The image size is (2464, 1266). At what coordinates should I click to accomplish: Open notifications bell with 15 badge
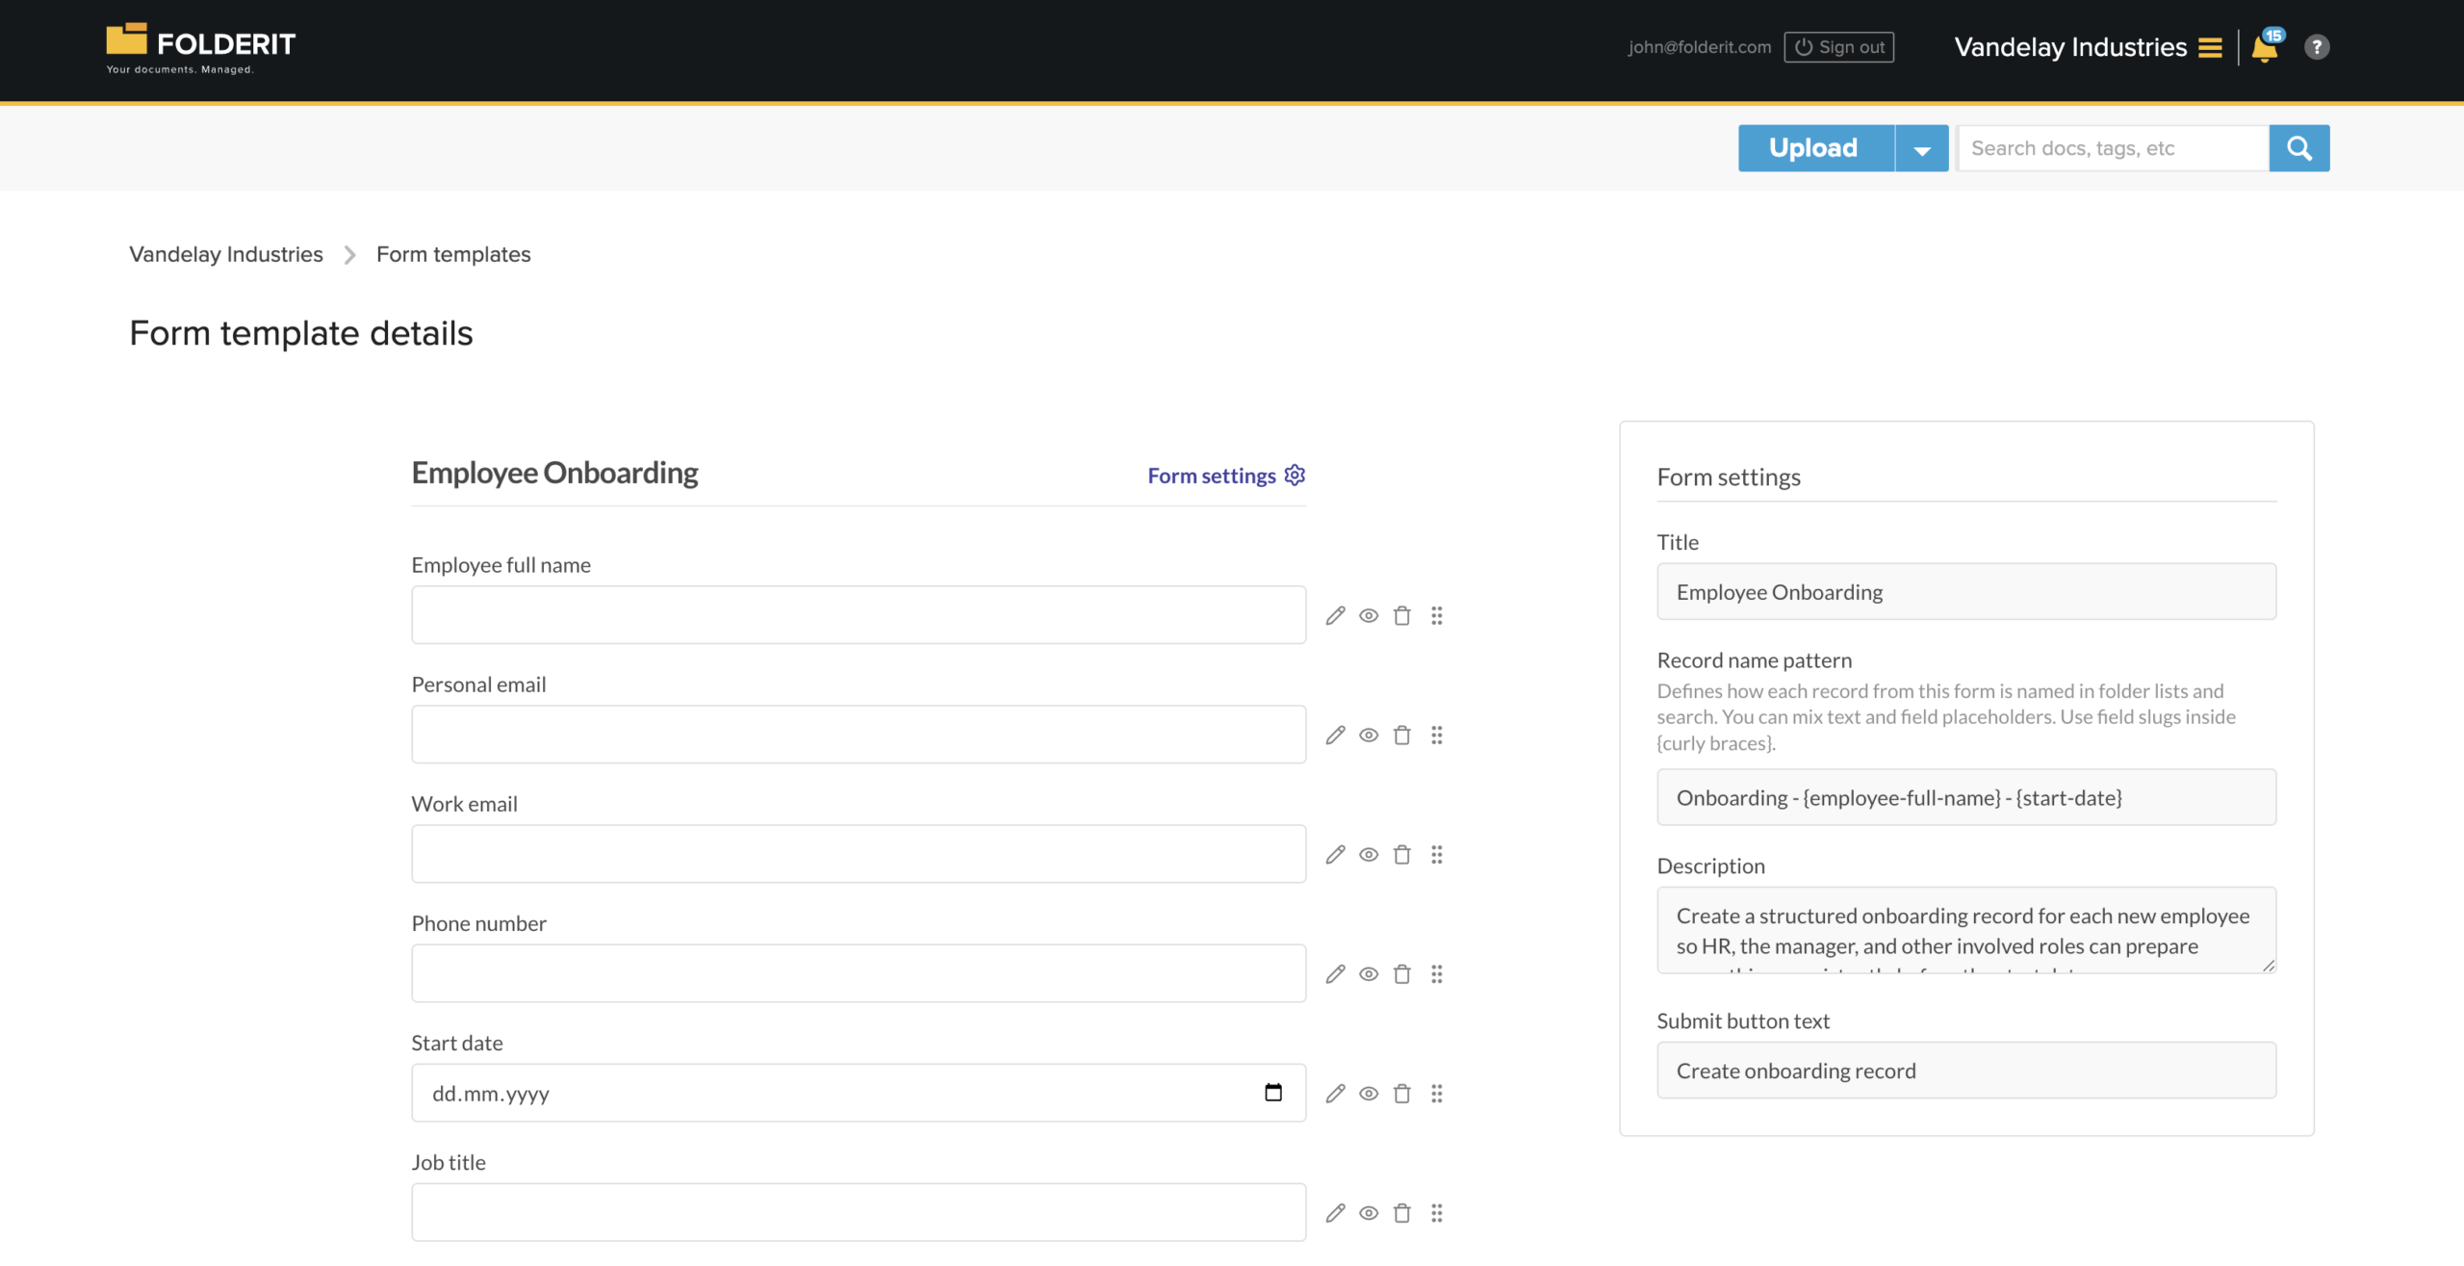tap(2267, 45)
